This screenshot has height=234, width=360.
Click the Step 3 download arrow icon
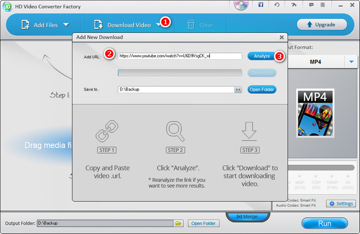[249, 131]
